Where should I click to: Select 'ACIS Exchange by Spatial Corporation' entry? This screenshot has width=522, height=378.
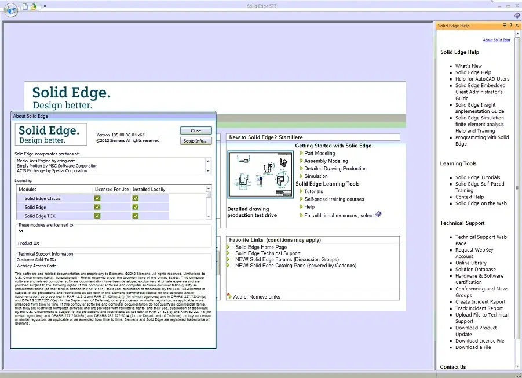(x=52, y=170)
